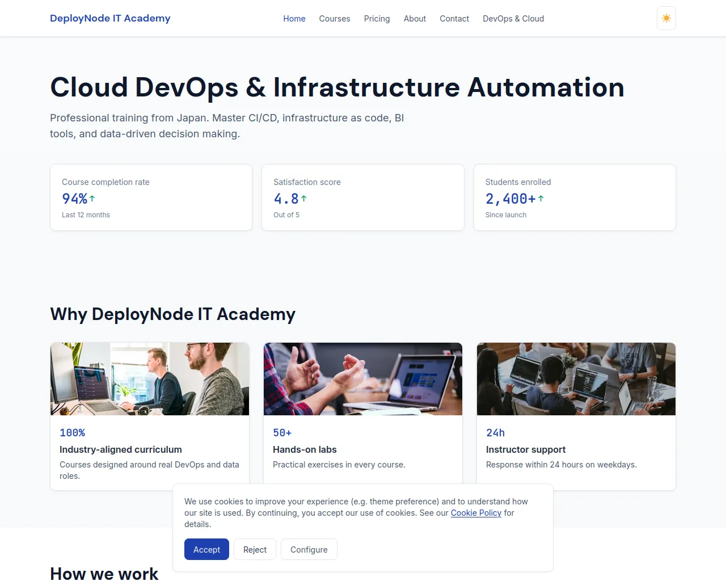The width and height of the screenshot is (726, 581).
Task: Click the Industry-aligned curriculum card photo
Action: pos(150,379)
